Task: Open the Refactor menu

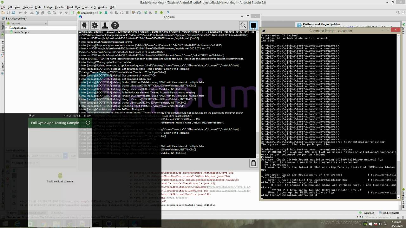Action: pyautogui.click(x=59, y=7)
